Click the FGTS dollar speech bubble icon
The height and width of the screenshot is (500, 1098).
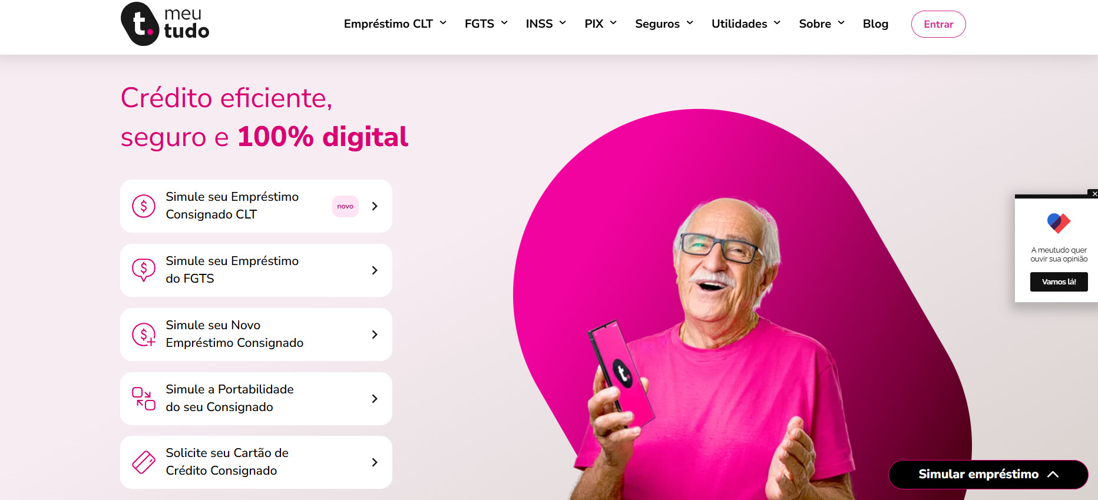[x=144, y=270]
